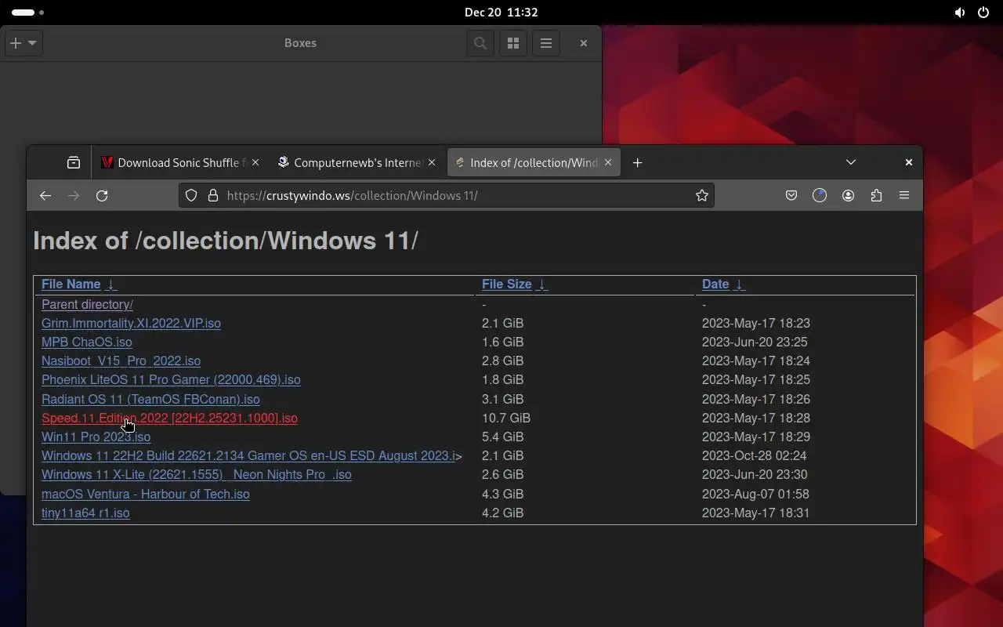Click the File Size descending arrow
The image size is (1003, 627).
click(x=541, y=284)
